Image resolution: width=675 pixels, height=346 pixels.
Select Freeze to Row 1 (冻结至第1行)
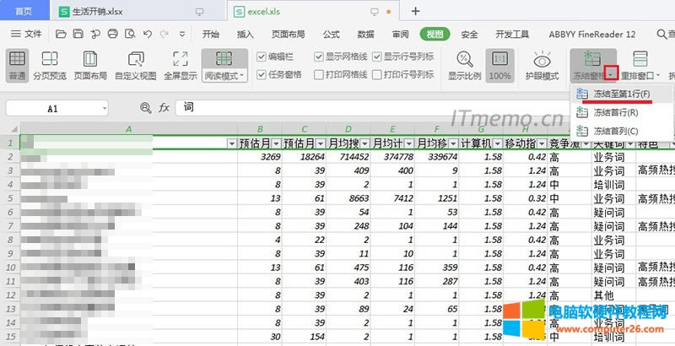point(622,93)
